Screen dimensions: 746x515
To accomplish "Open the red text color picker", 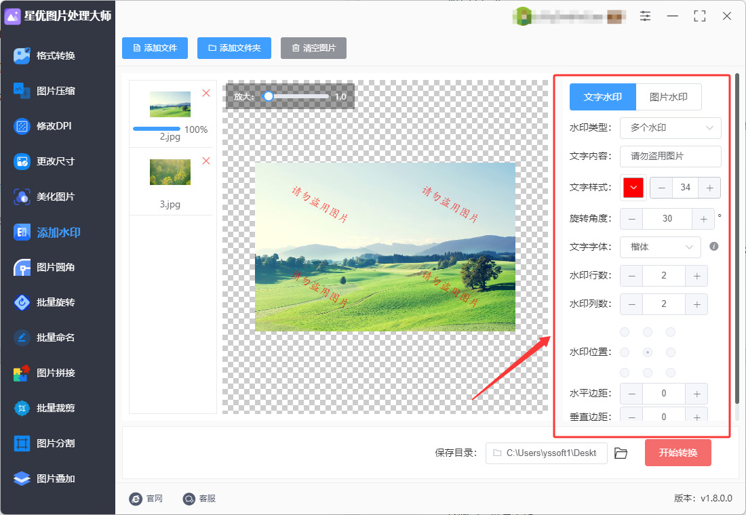I will coord(633,187).
